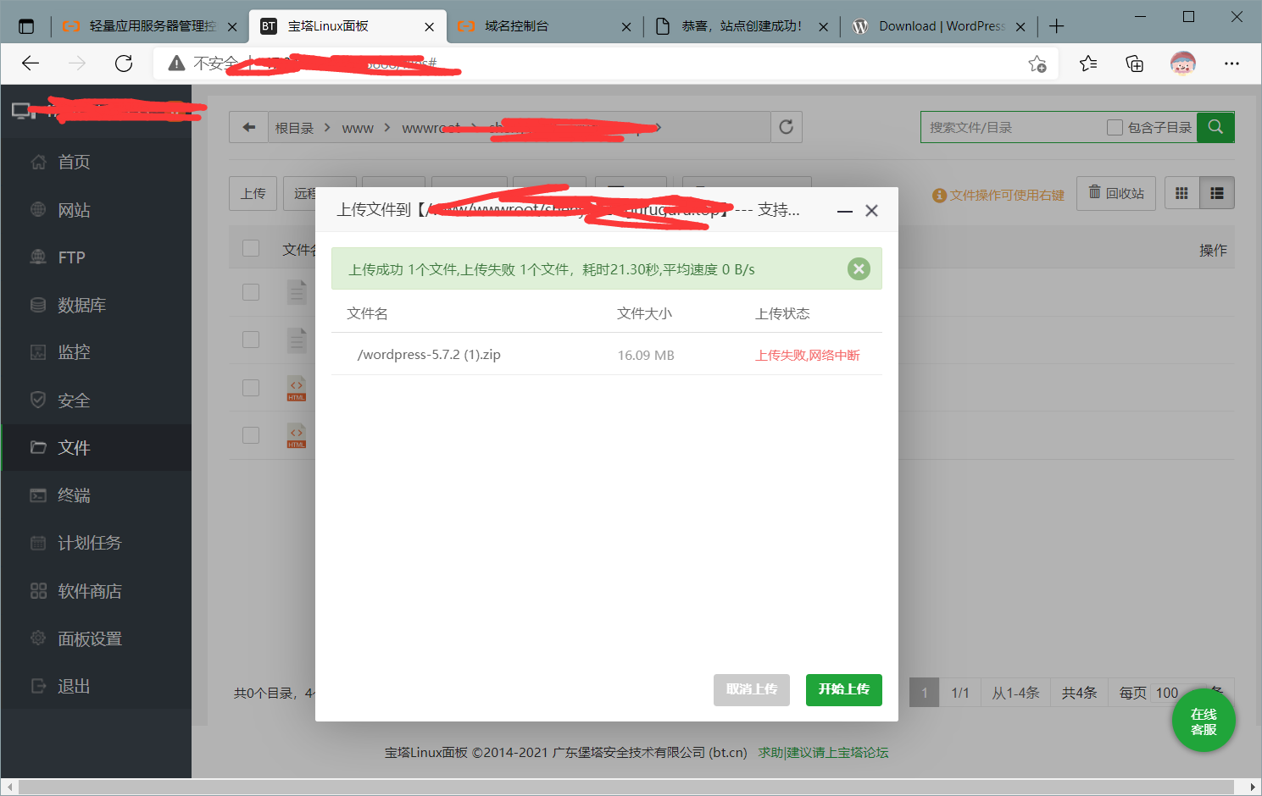Select the fourth file row checkbox
The image size is (1262, 796).
click(251, 435)
